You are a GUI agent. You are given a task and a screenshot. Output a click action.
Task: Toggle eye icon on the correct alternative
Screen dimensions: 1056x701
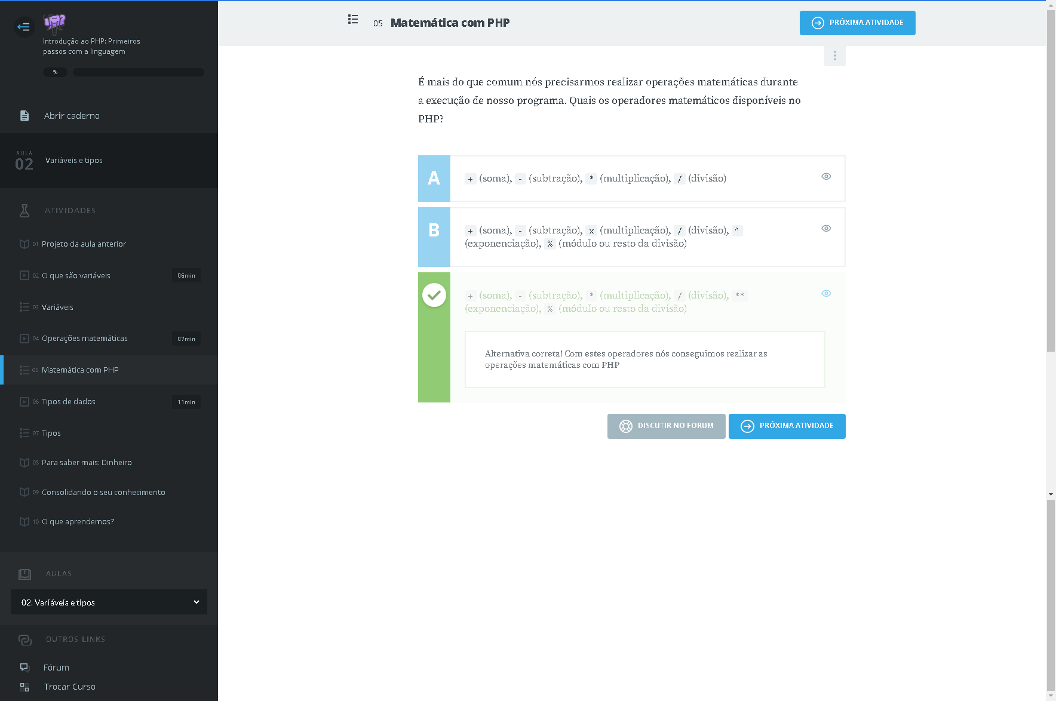[826, 293]
